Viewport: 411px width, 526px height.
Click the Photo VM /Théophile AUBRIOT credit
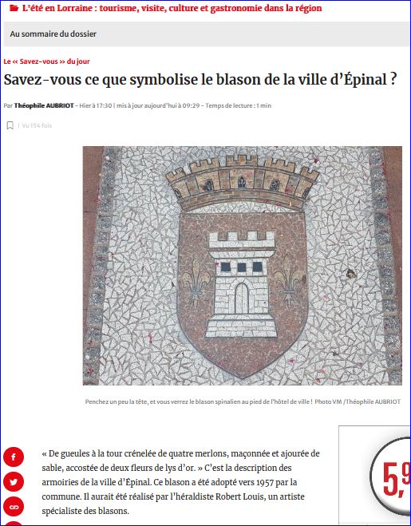tap(358, 401)
